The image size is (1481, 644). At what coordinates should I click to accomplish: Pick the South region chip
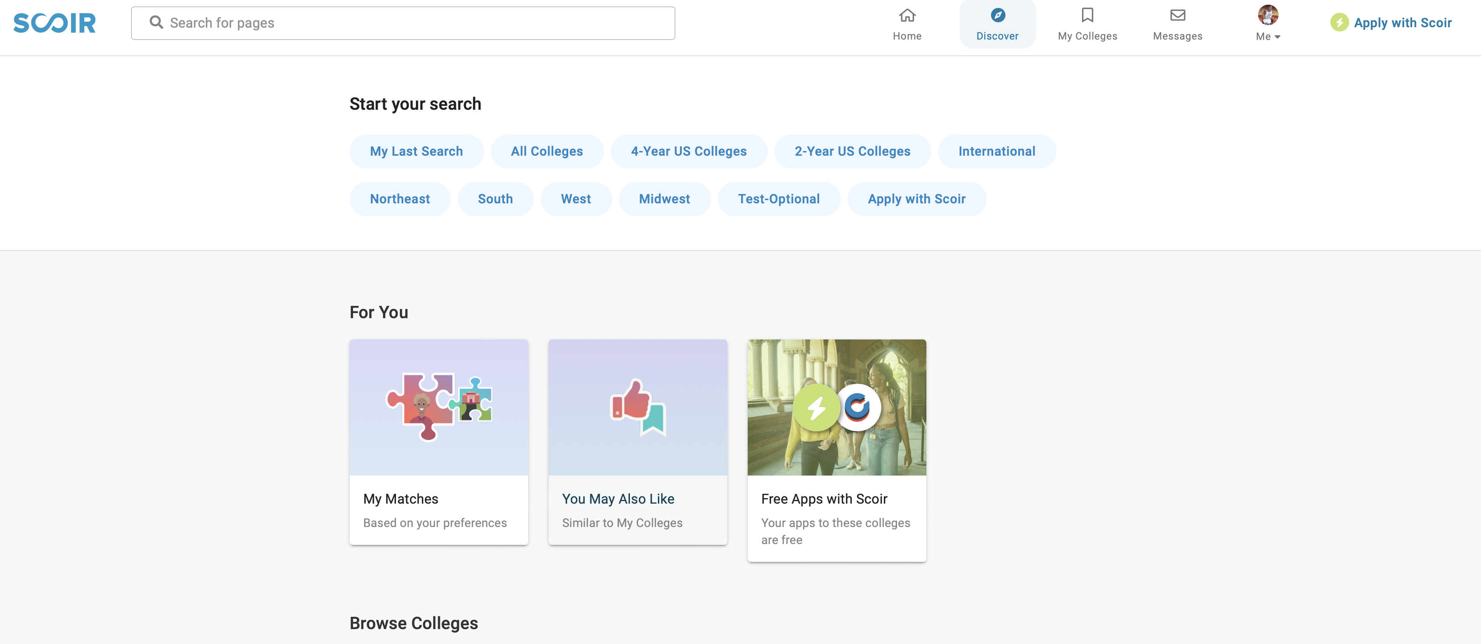click(495, 199)
